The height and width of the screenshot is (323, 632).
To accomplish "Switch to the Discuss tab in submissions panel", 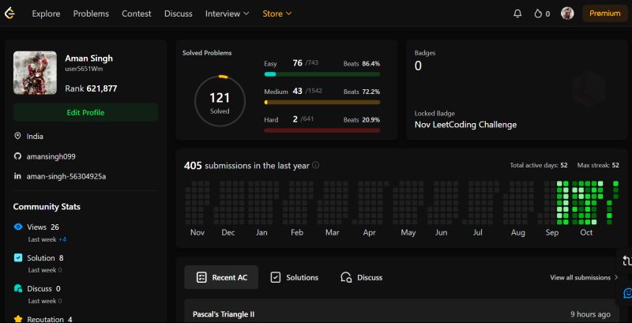I will [361, 277].
